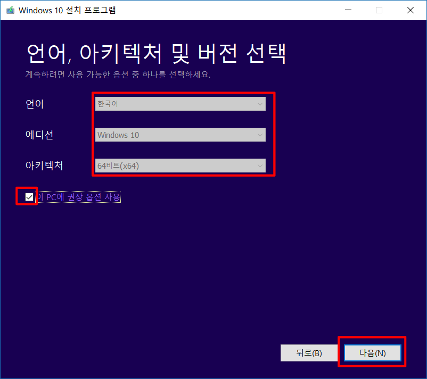Close the Windows 10 설치 프로그램 window
Image resolution: width=427 pixels, height=379 pixels.
click(x=410, y=10)
